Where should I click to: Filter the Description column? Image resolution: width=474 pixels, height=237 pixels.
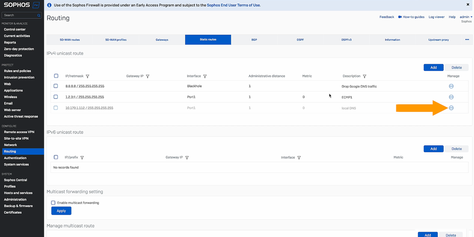[x=364, y=76]
